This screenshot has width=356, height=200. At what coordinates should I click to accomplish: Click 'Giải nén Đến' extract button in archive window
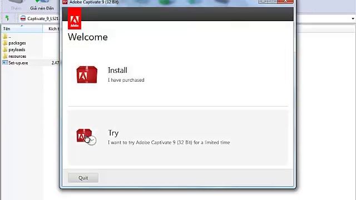click(x=42, y=6)
